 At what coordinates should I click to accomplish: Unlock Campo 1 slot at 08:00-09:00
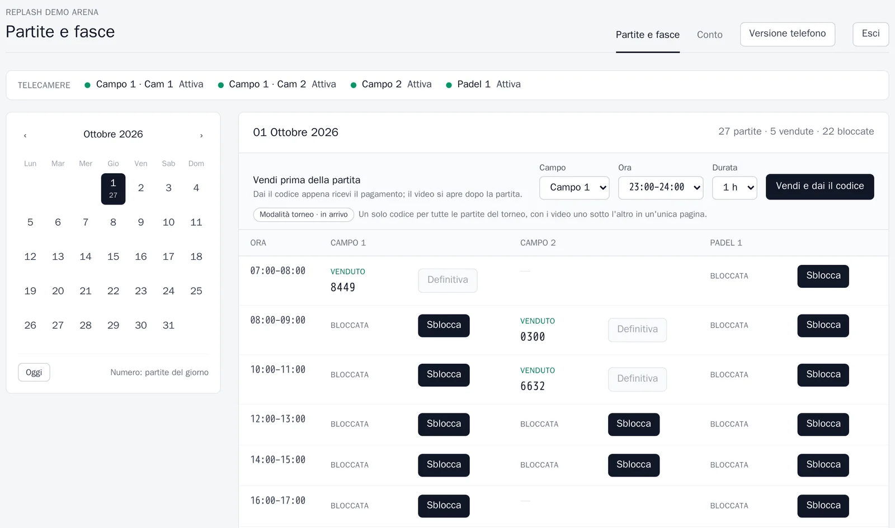tap(444, 326)
